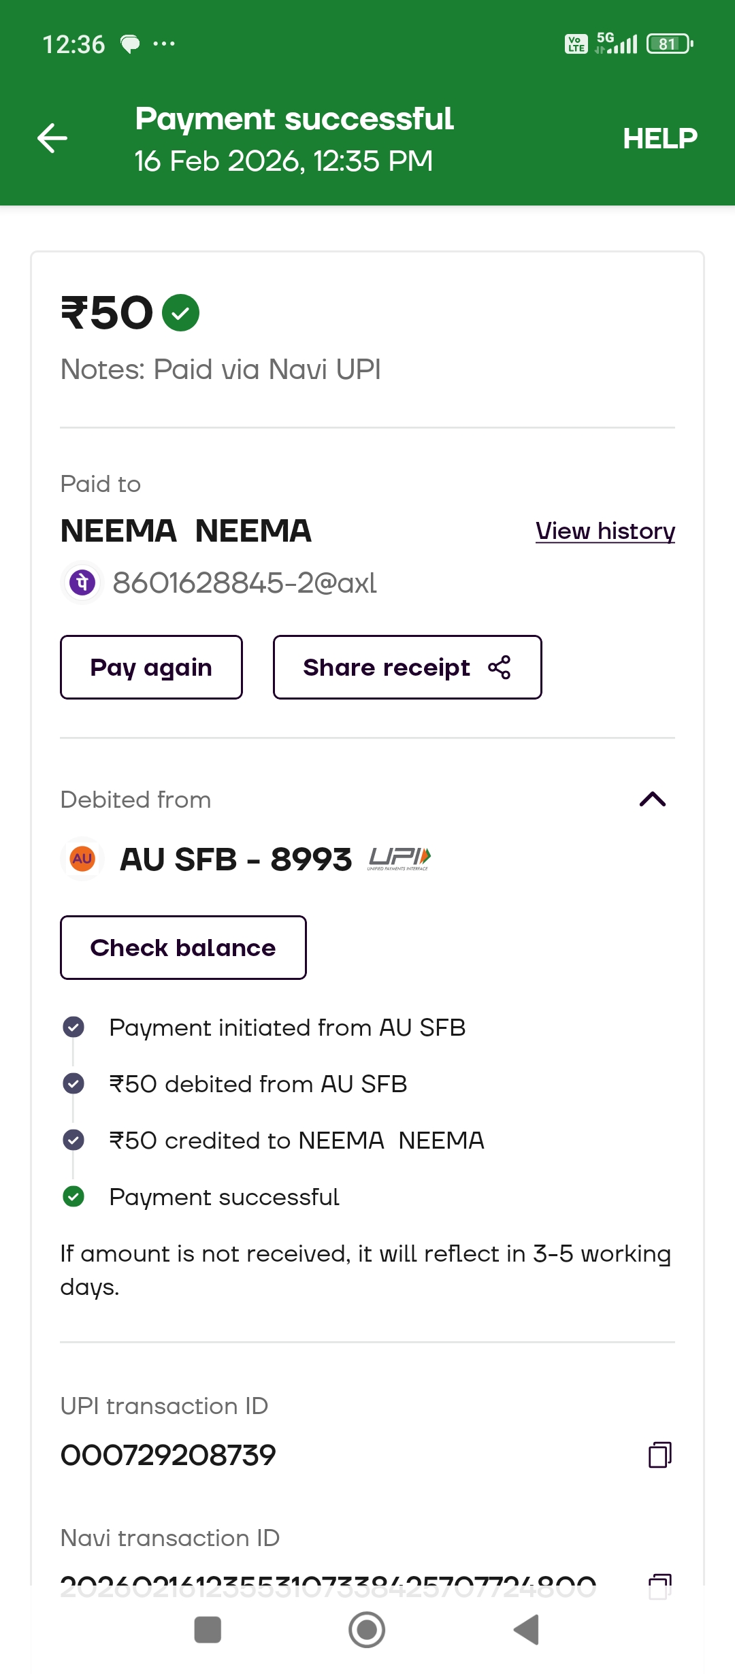
Task: Open View history link
Action: point(605,531)
